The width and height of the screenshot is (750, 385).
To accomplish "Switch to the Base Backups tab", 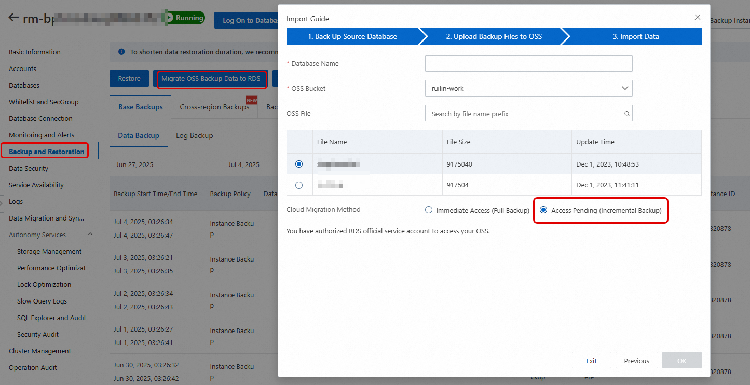I will click(x=141, y=107).
